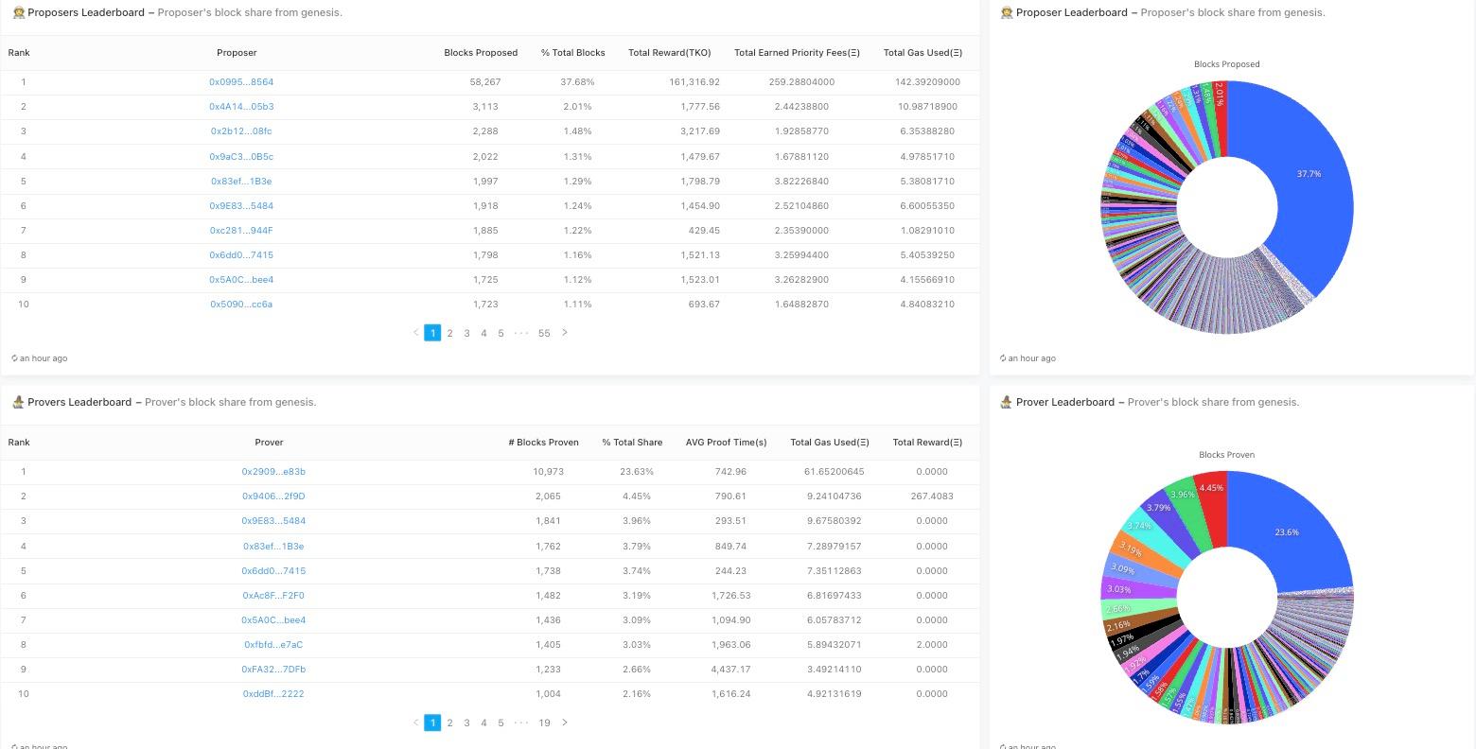Open proposer address 0x2b12...08fc

pyautogui.click(x=241, y=131)
